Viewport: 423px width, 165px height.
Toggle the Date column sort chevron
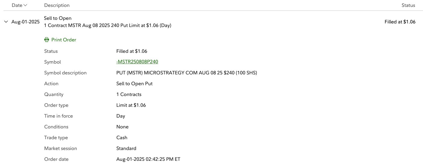25,5
